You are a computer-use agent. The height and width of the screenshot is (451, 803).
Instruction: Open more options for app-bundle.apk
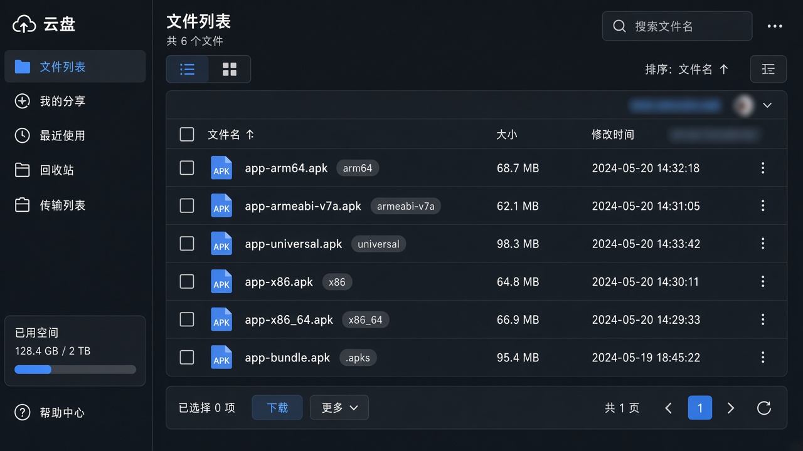pyautogui.click(x=763, y=358)
